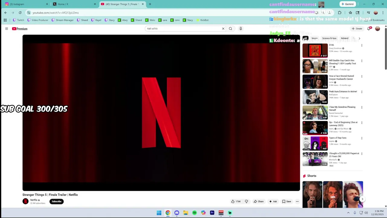Open the YouTube hamburger guide menu
The width and height of the screenshot is (387, 218).
tap(6, 28)
